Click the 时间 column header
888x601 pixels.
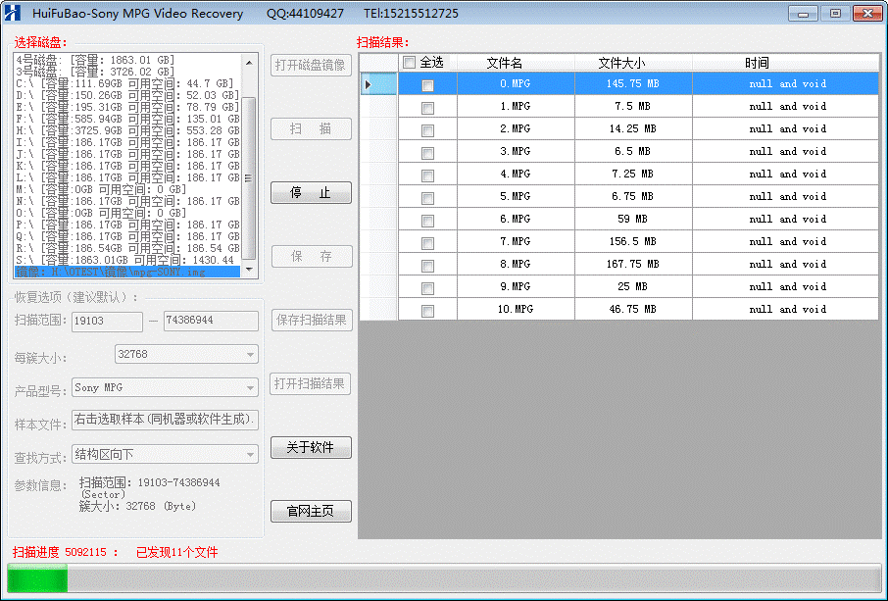(757, 63)
